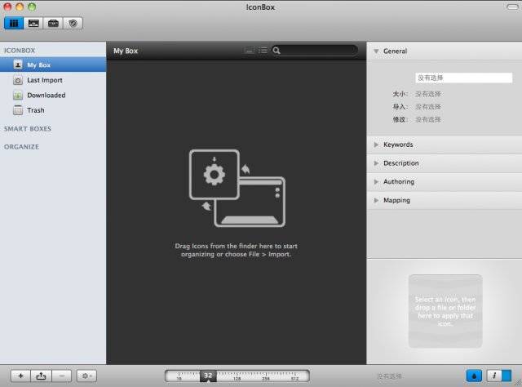Viewport: 522px width, 387px height.
Task: Focus the search field
Action: pos(315,51)
